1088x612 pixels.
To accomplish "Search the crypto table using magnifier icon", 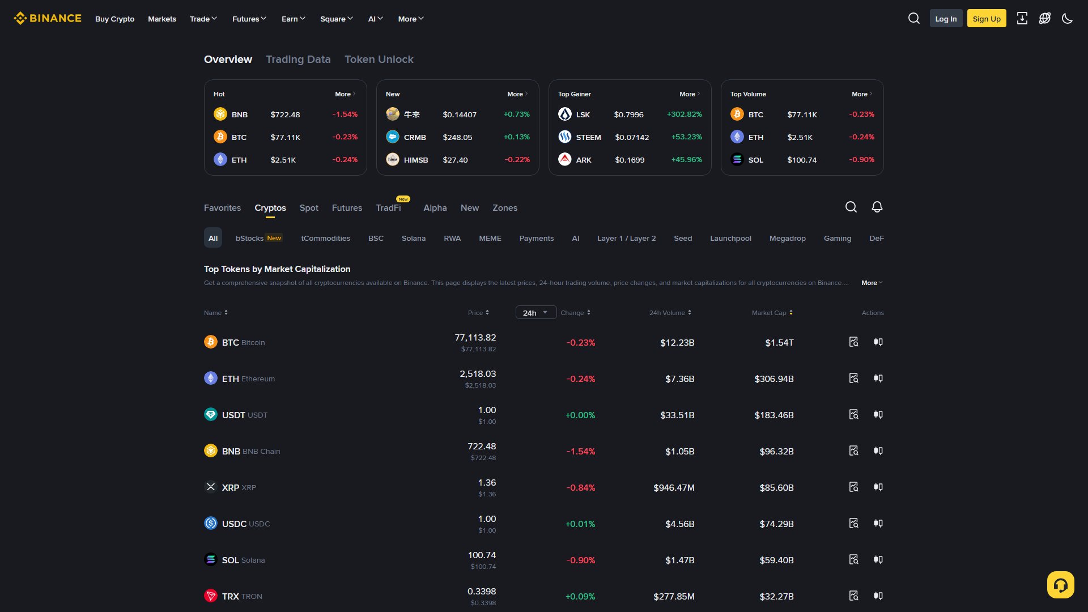I will point(851,207).
